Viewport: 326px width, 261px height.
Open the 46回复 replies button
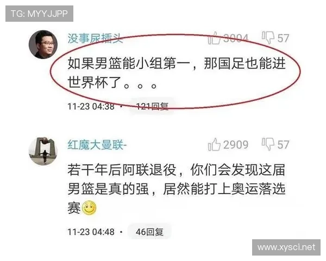149,232
